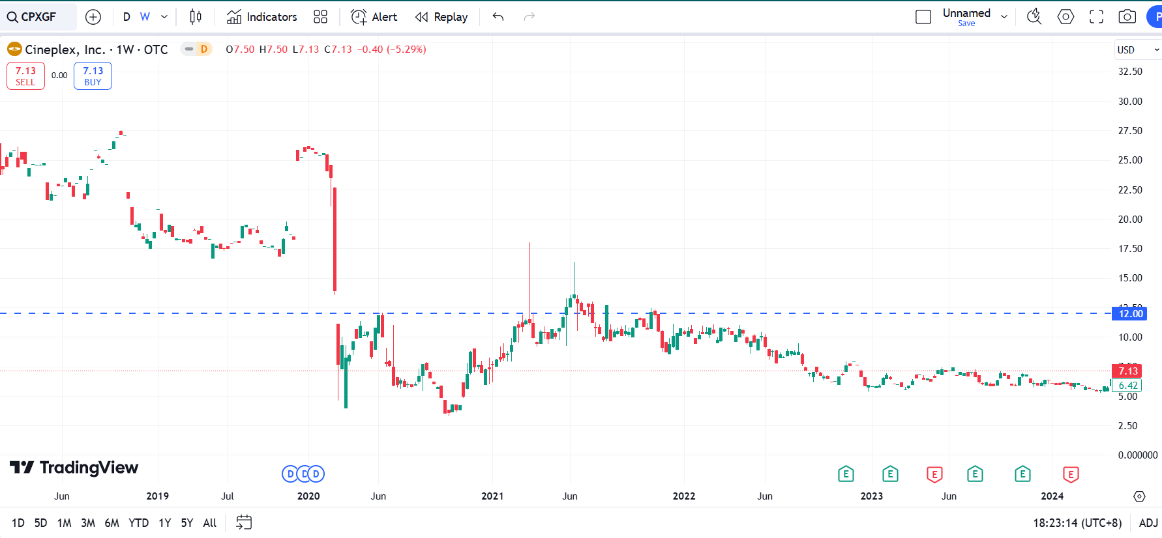
Task: Toggle ADJ price adjustment
Action: pyautogui.click(x=1148, y=523)
